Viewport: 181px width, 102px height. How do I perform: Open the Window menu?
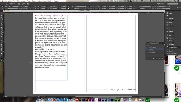(50, 1)
